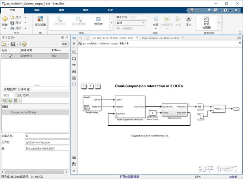
Task: Click the open Simulation Manager link
Action: 130,177
